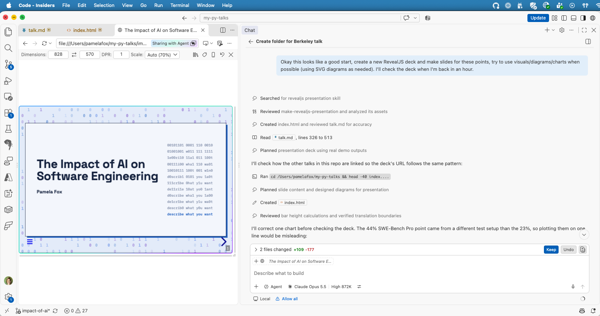Viewport: 600px width, 316px height.
Task: Open the Explorer view in the activity bar
Action: point(8,32)
